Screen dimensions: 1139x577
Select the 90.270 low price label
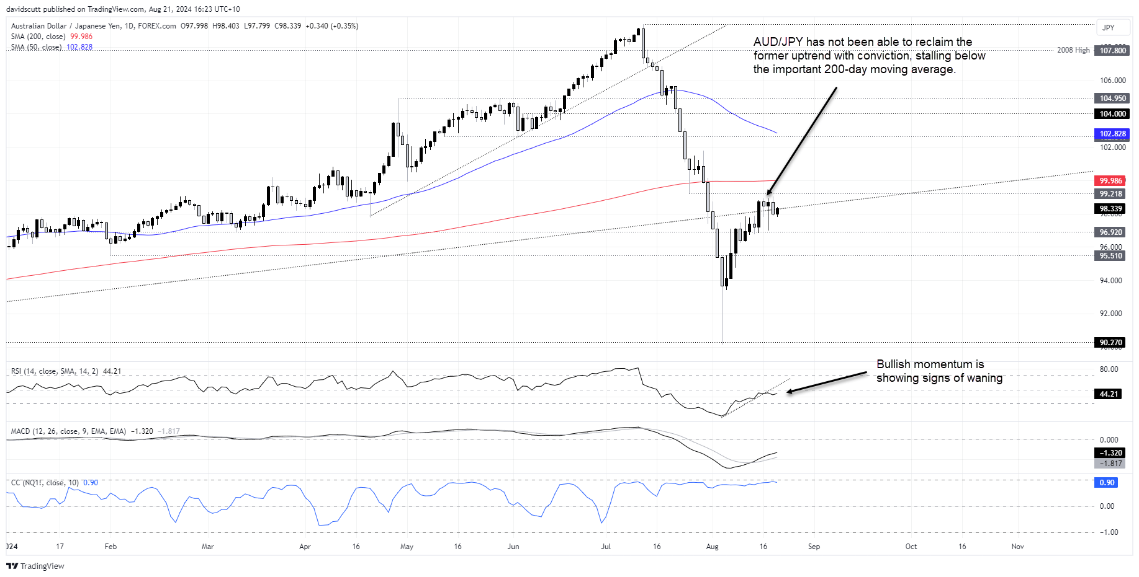point(1110,343)
